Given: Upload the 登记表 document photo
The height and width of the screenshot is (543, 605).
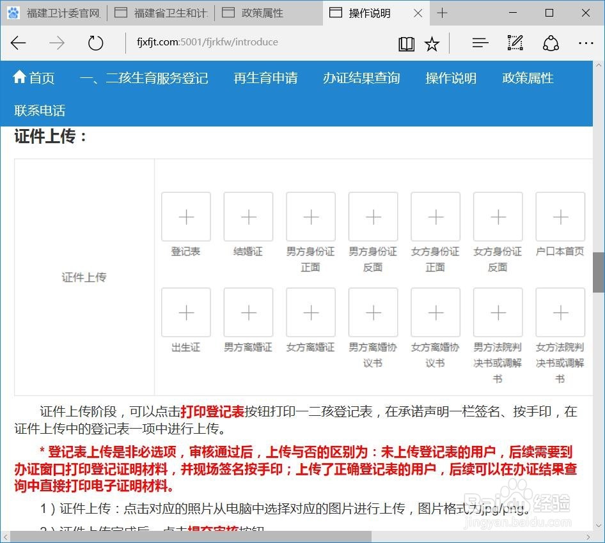Looking at the screenshot, I should pyautogui.click(x=185, y=216).
